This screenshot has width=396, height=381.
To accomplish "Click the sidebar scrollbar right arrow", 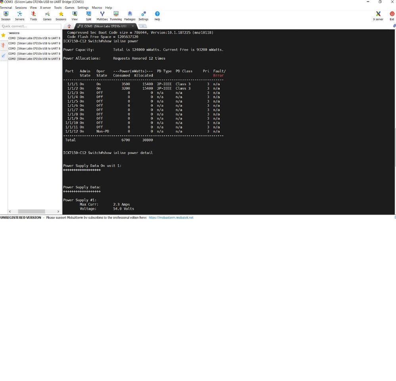I will click(x=59, y=211).
